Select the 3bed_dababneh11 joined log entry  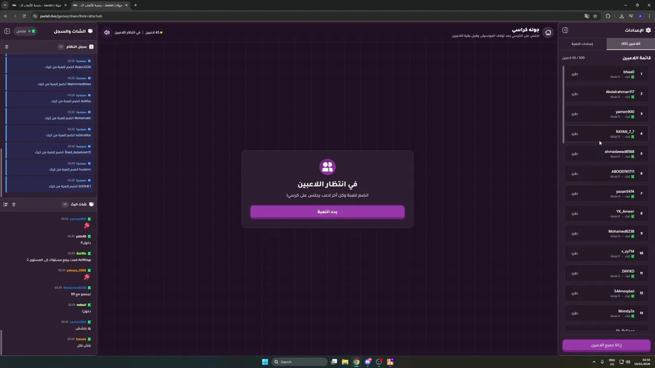[x=49, y=149]
